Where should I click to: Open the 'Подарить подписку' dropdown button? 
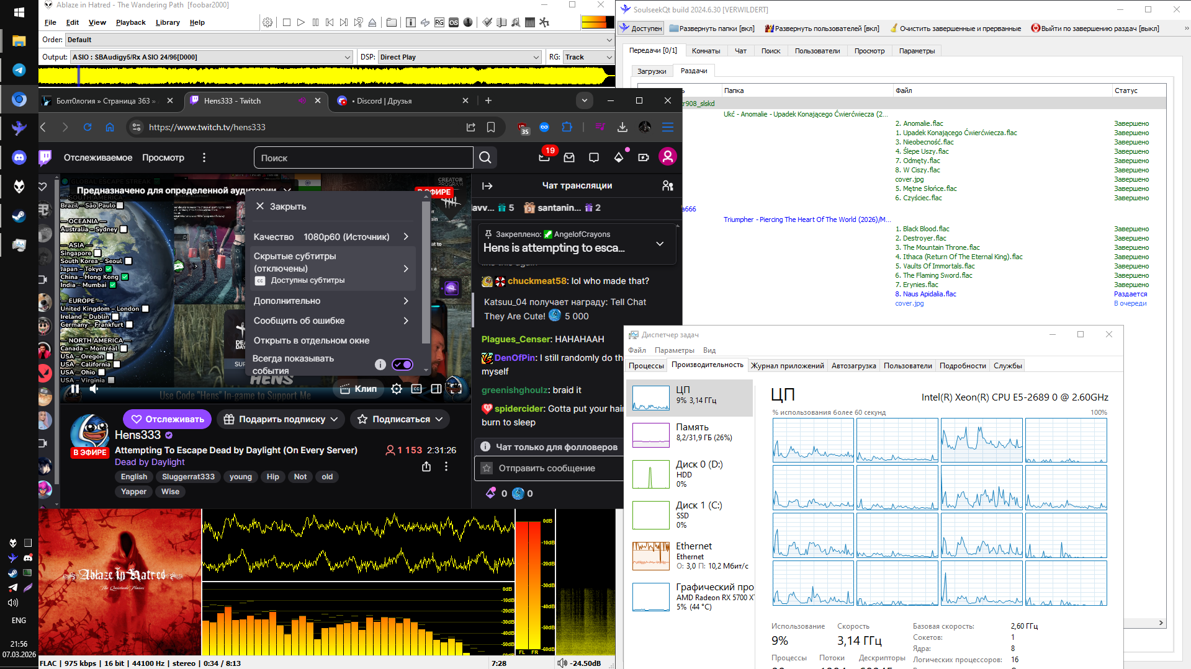pos(281,419)
